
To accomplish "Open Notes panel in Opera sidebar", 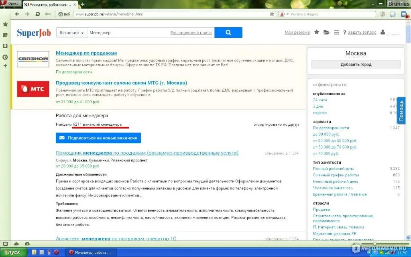I will tap(5, 35).
